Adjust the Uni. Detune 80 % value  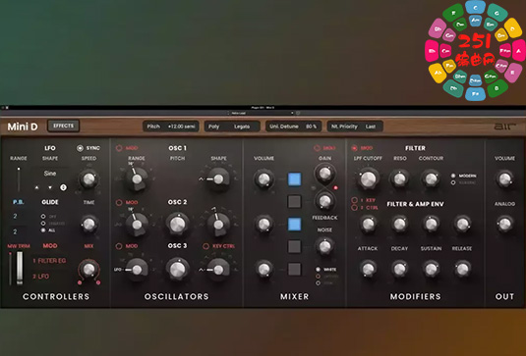[294, 127]
